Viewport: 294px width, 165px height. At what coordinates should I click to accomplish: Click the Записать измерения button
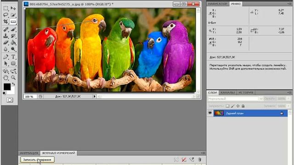coord(37,159)
